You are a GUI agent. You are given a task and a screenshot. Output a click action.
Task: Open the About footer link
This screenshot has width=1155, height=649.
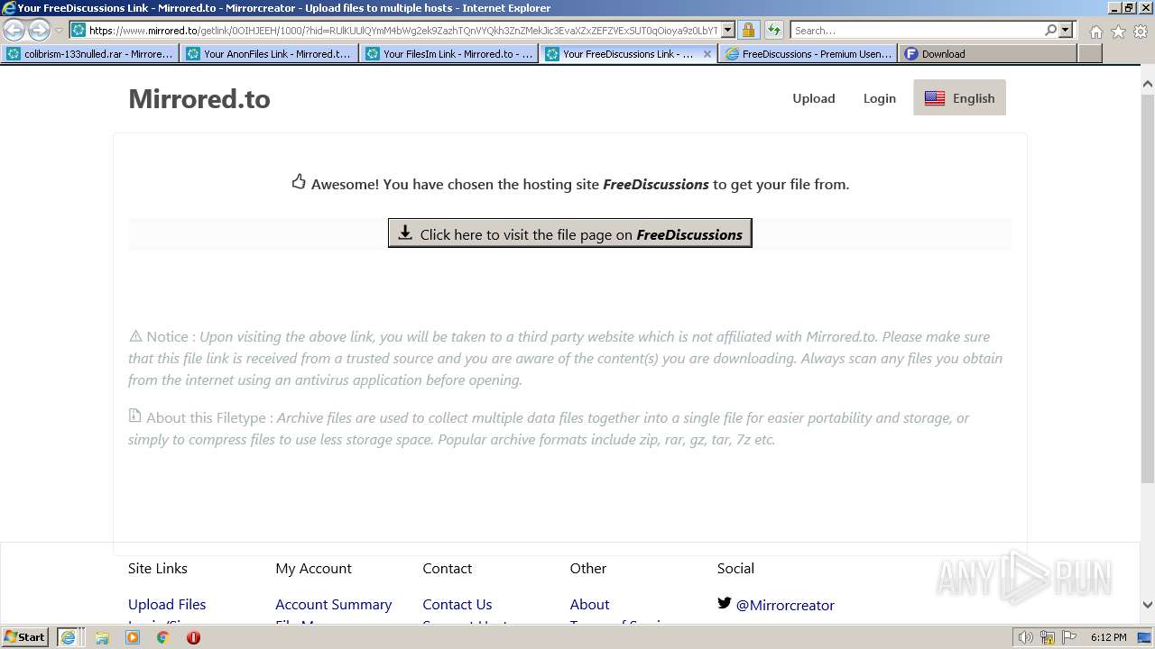(x=589, y=604)
